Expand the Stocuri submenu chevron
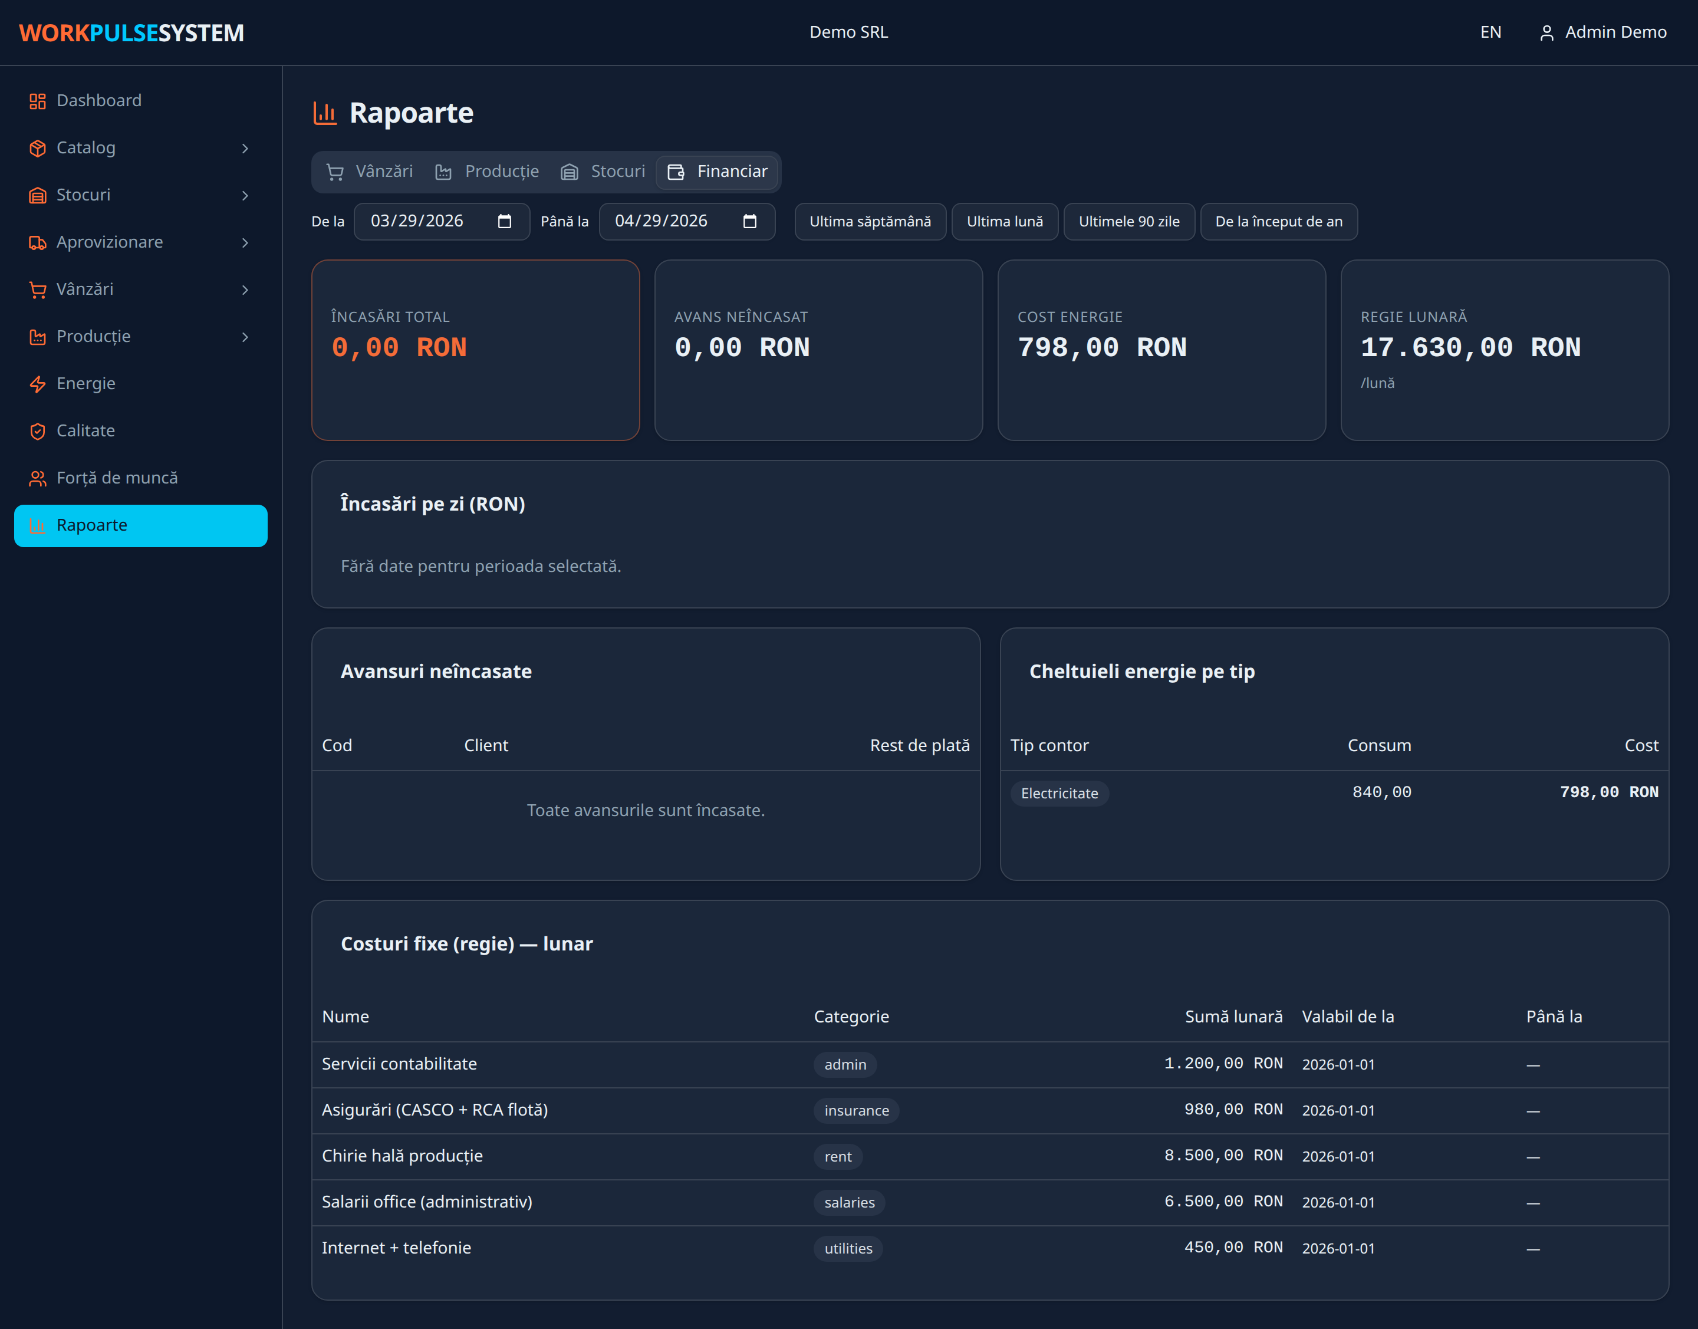Image resolution: width=1698 pixels, height=1329 pixels. [245, 195]
